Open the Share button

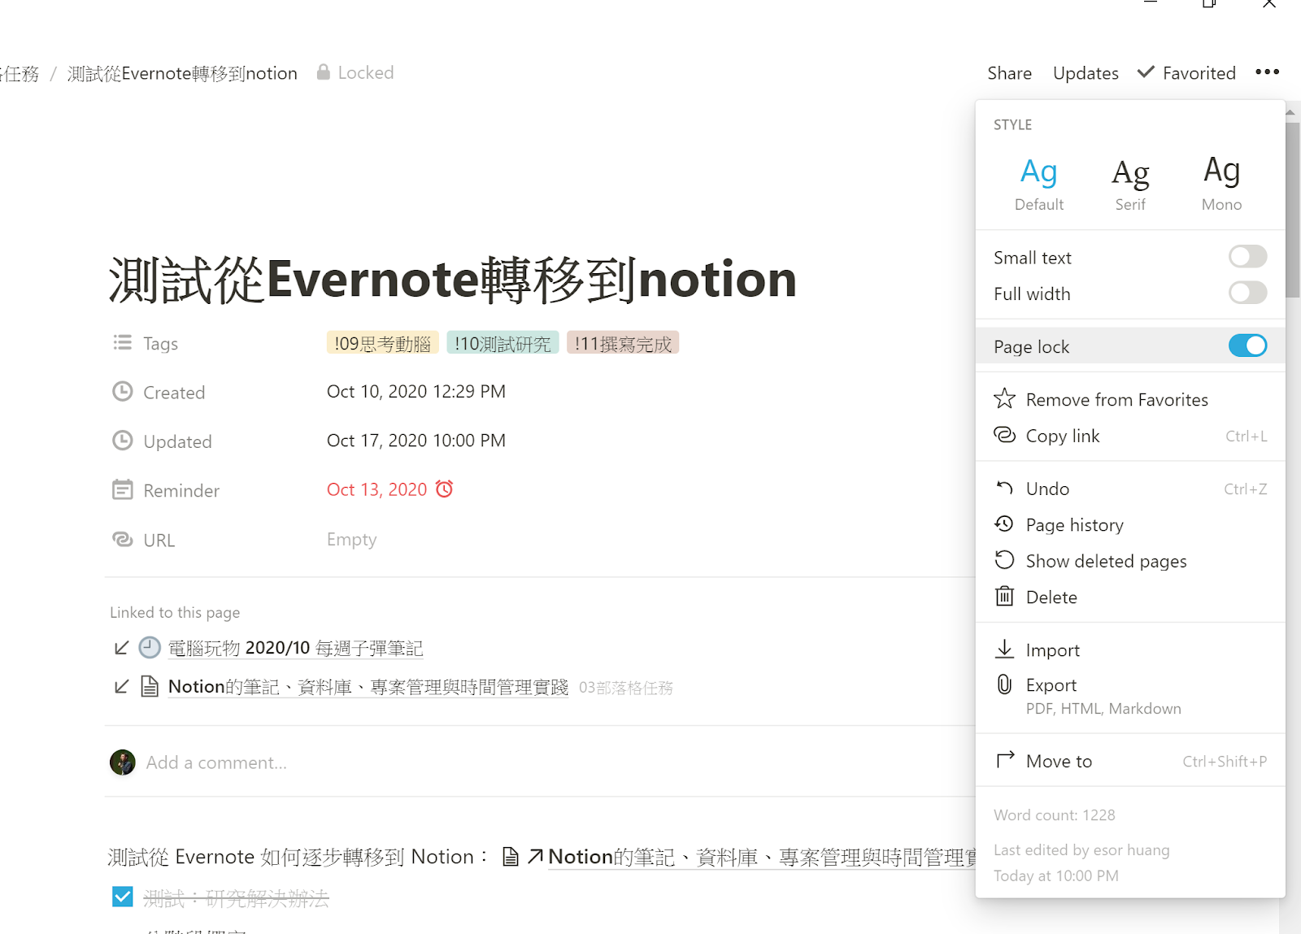(1009, 73)
